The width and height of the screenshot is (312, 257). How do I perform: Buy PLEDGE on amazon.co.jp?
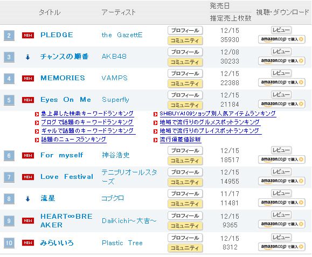(x=282, y=39)
